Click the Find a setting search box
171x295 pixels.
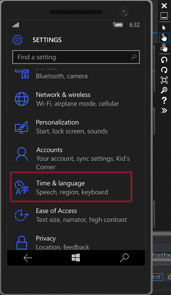[76, 57]
